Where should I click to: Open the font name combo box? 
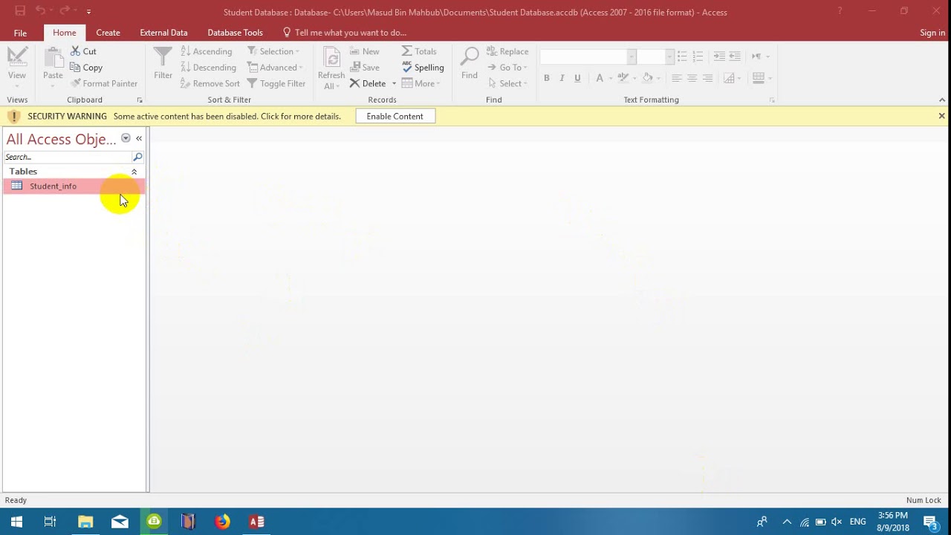(x=588, y=57)
